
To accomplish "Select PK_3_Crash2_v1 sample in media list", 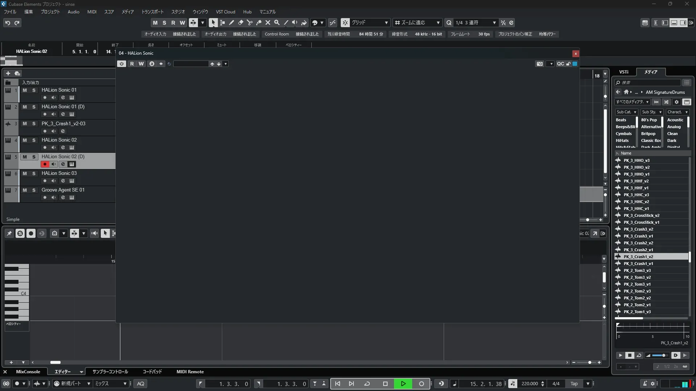I will click(x=638, y=250).
